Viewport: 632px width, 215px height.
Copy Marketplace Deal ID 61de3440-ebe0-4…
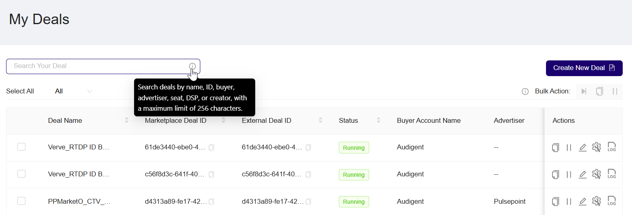(212, 148)
